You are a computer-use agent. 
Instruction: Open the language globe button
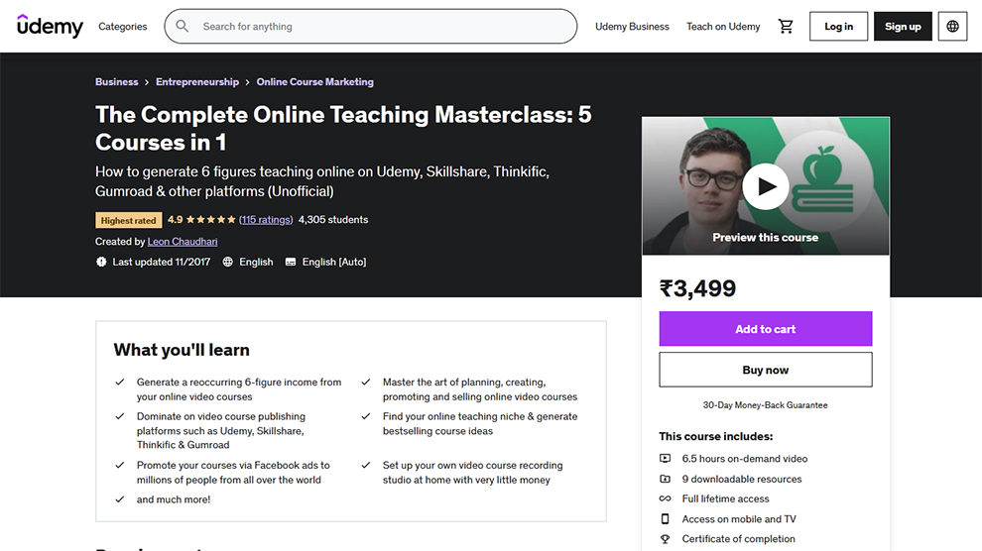tap(952, 27)
